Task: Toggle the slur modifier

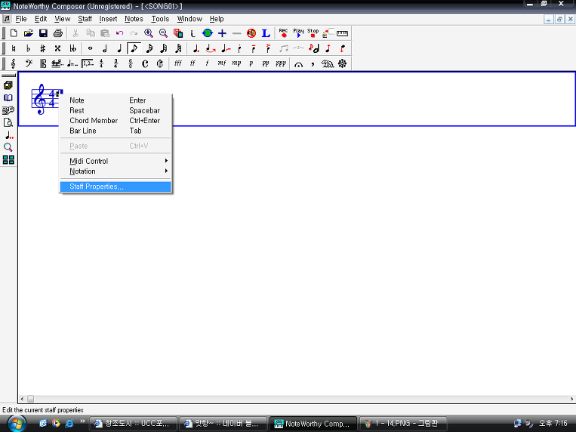Action: 210,48
